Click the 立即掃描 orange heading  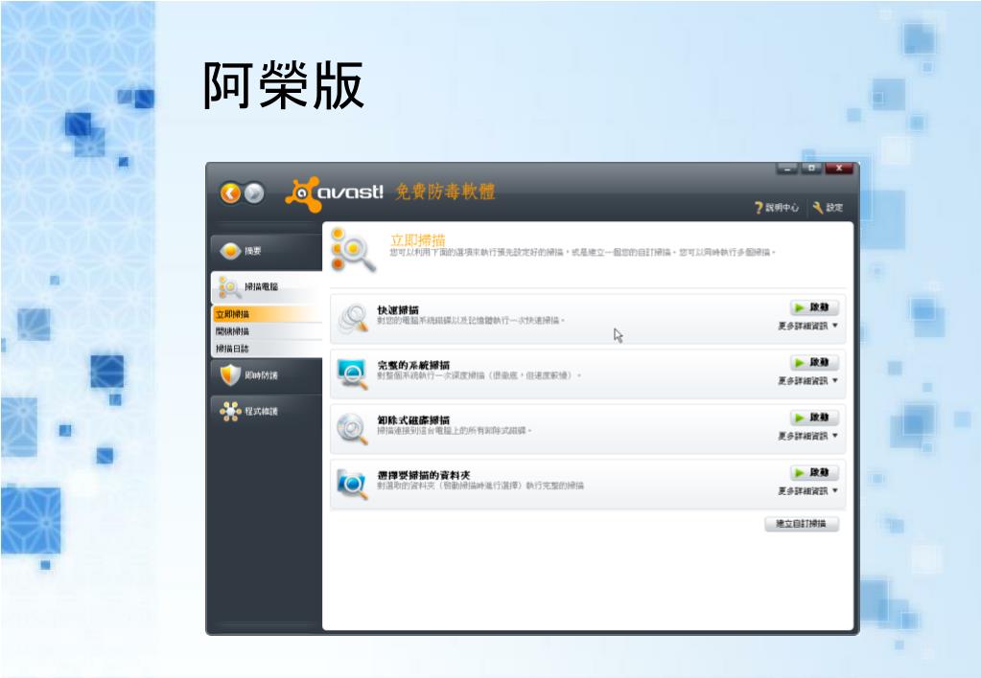417,240
